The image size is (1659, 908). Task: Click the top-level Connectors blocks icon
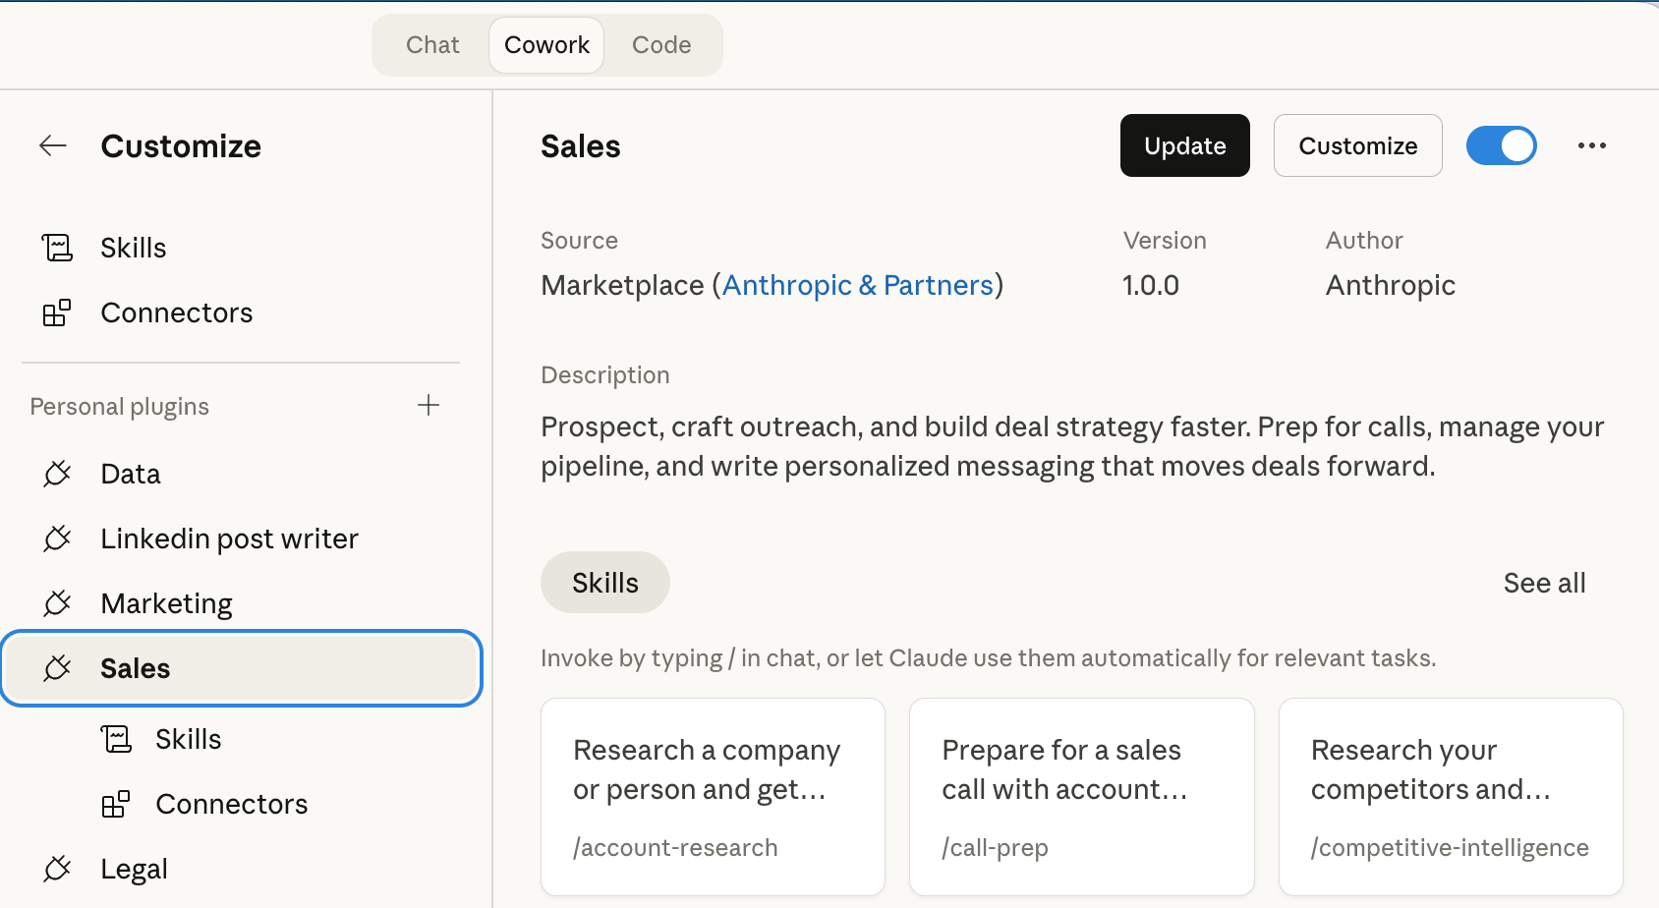click(x=57, y=312)
